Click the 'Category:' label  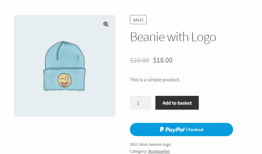pyautogui.click(x=138, y=151)
